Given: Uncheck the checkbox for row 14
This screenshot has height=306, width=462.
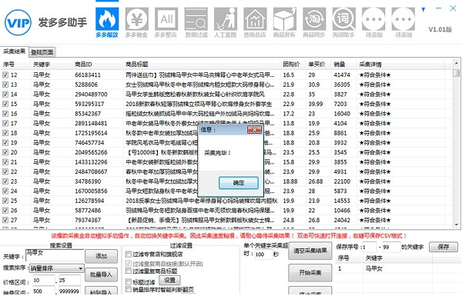Looking at the screenshot, I should [x=5, y=95].
